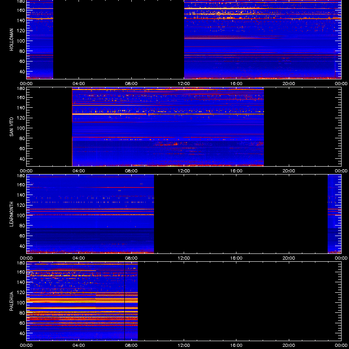The height and width of the screenshot is (349, 349).
Task: Click the 100 frequency label on PALEHUA axis
Action: tap(21, 302)
